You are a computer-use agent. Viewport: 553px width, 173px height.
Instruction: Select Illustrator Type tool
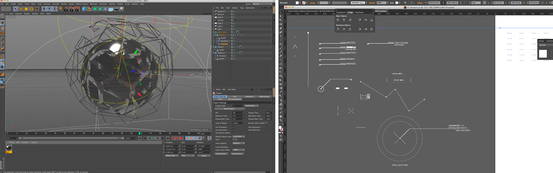(x=280, y=36)
